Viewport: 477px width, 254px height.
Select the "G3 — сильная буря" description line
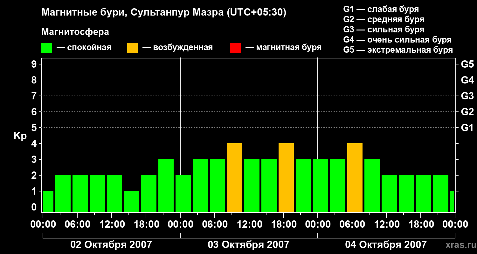click(x=384, y=30)
